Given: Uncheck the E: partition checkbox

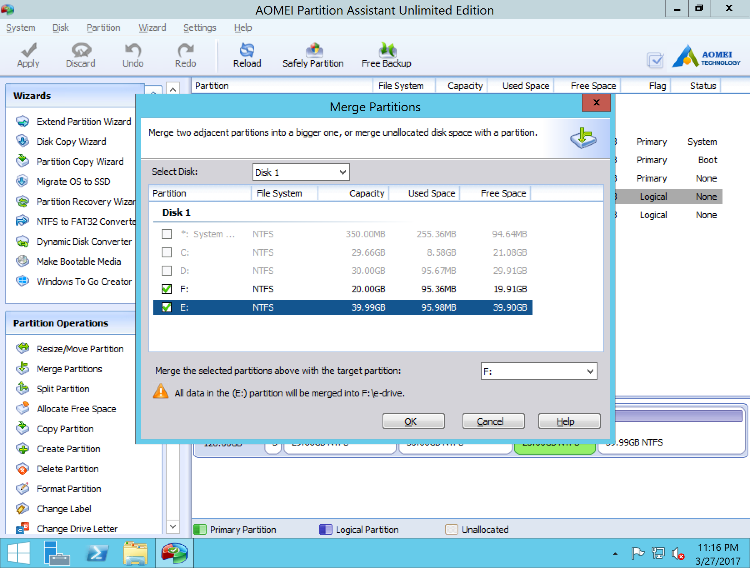Looking at the screenshot, I should click(x=167, y=307).
